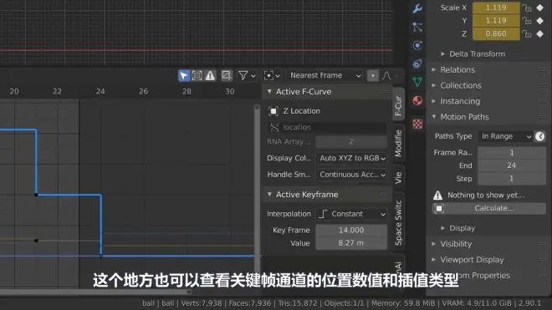Click the Scale Y keyframe diamond

pos(540,21)
